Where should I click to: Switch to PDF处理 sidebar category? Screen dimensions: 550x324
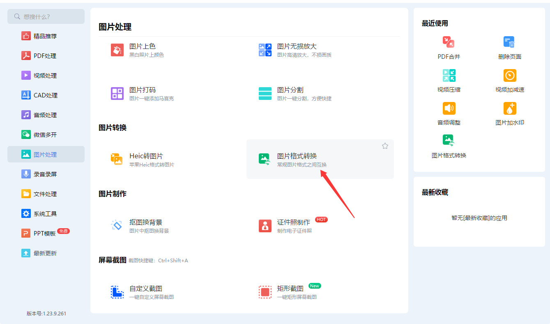pyautogui.click(x=46, y=56)
